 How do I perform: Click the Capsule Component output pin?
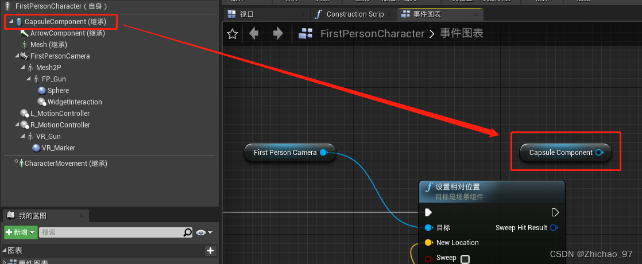(x=599, y=153)
